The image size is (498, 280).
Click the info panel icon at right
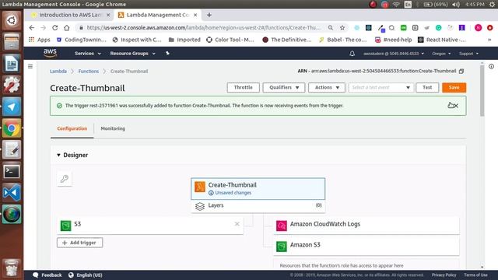point(491,66)
